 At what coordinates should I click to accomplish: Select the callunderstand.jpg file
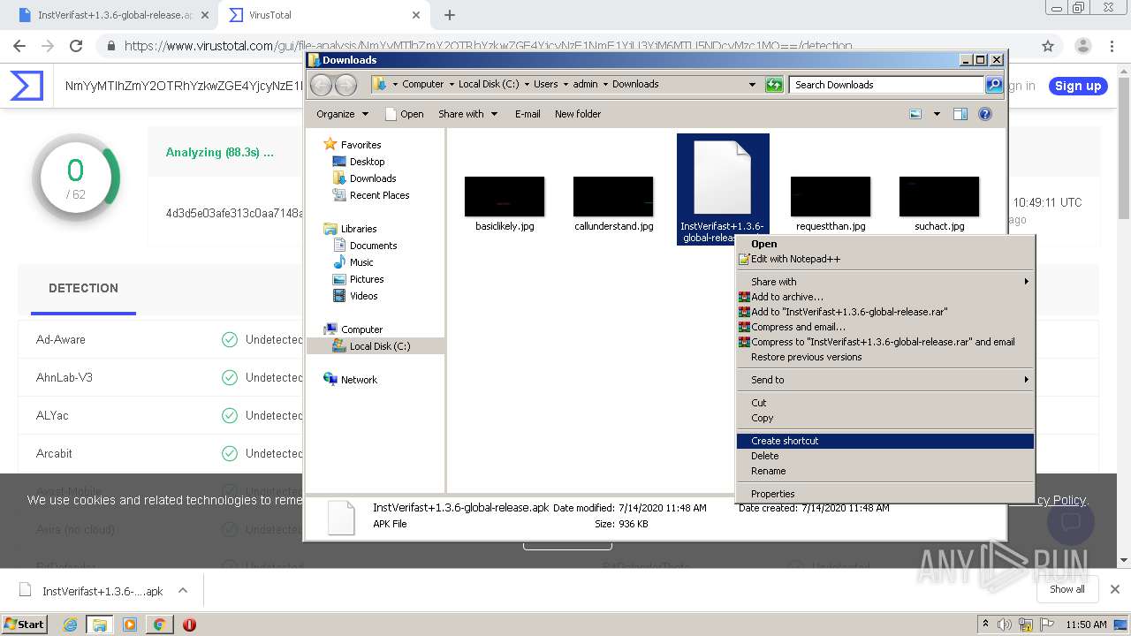[x=613, y=196]
